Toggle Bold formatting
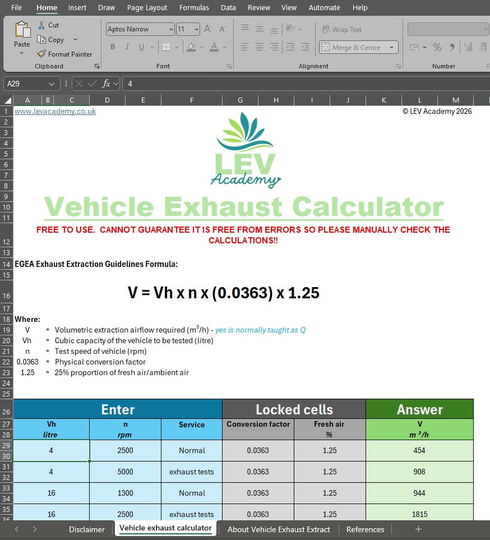 point(113,47)
